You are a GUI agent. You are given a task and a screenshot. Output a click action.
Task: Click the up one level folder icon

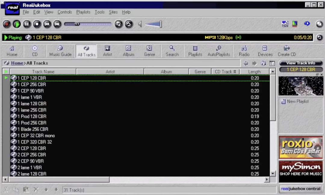263,63
